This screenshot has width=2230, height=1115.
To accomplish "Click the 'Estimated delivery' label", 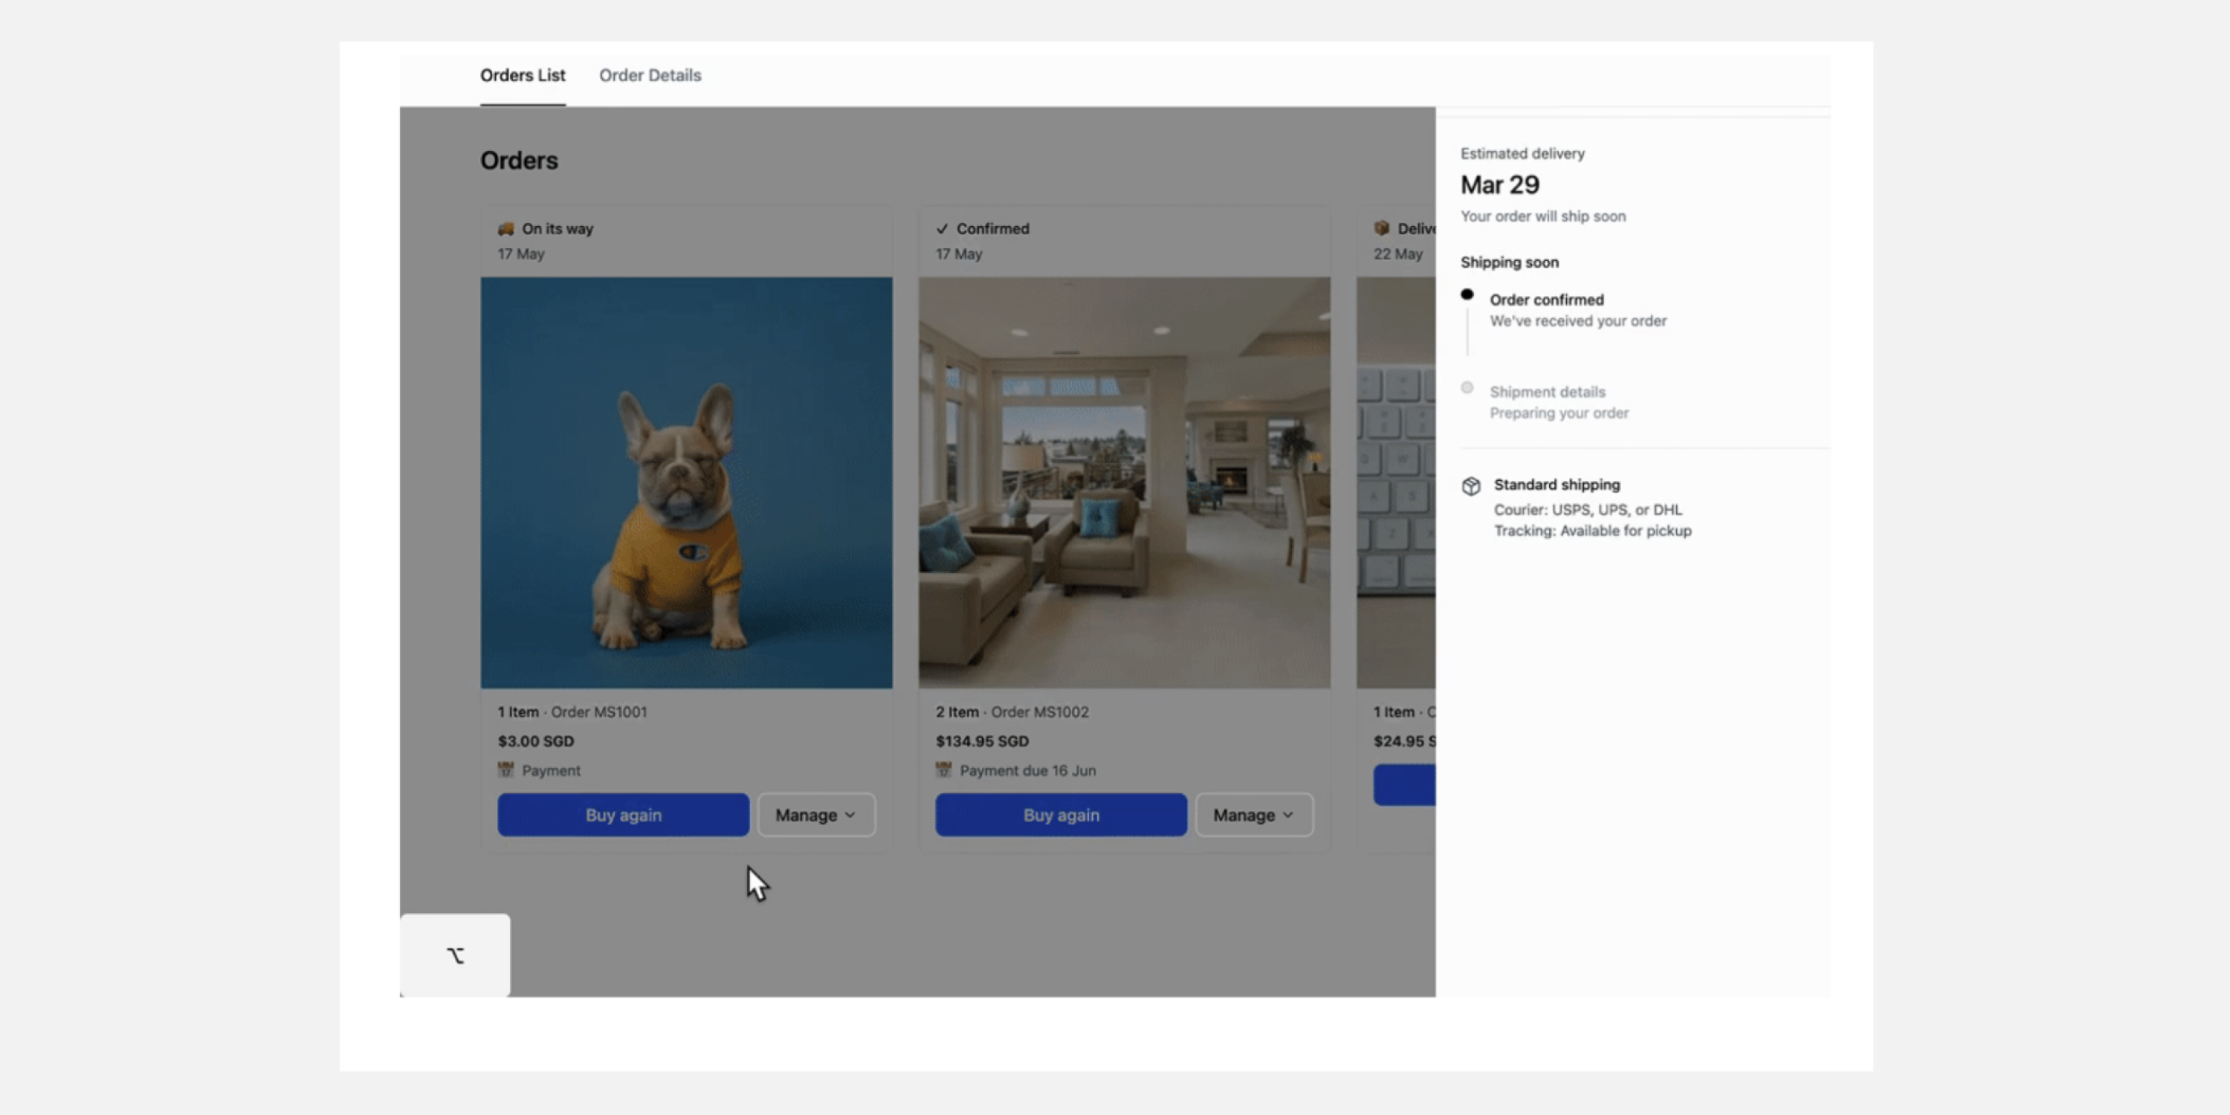I will coord(1523,153).
